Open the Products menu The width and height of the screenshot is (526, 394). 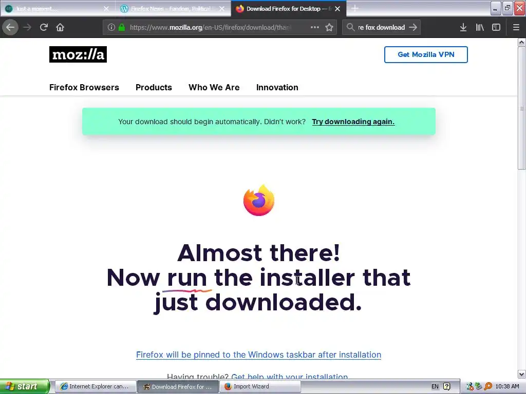click(154, 87)
